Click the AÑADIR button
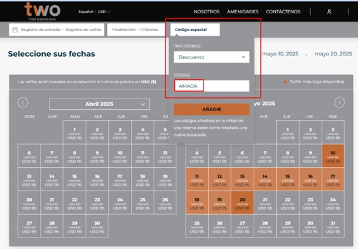Image resolution: width=358 pixels, height=249 pixels. (211, 109)
